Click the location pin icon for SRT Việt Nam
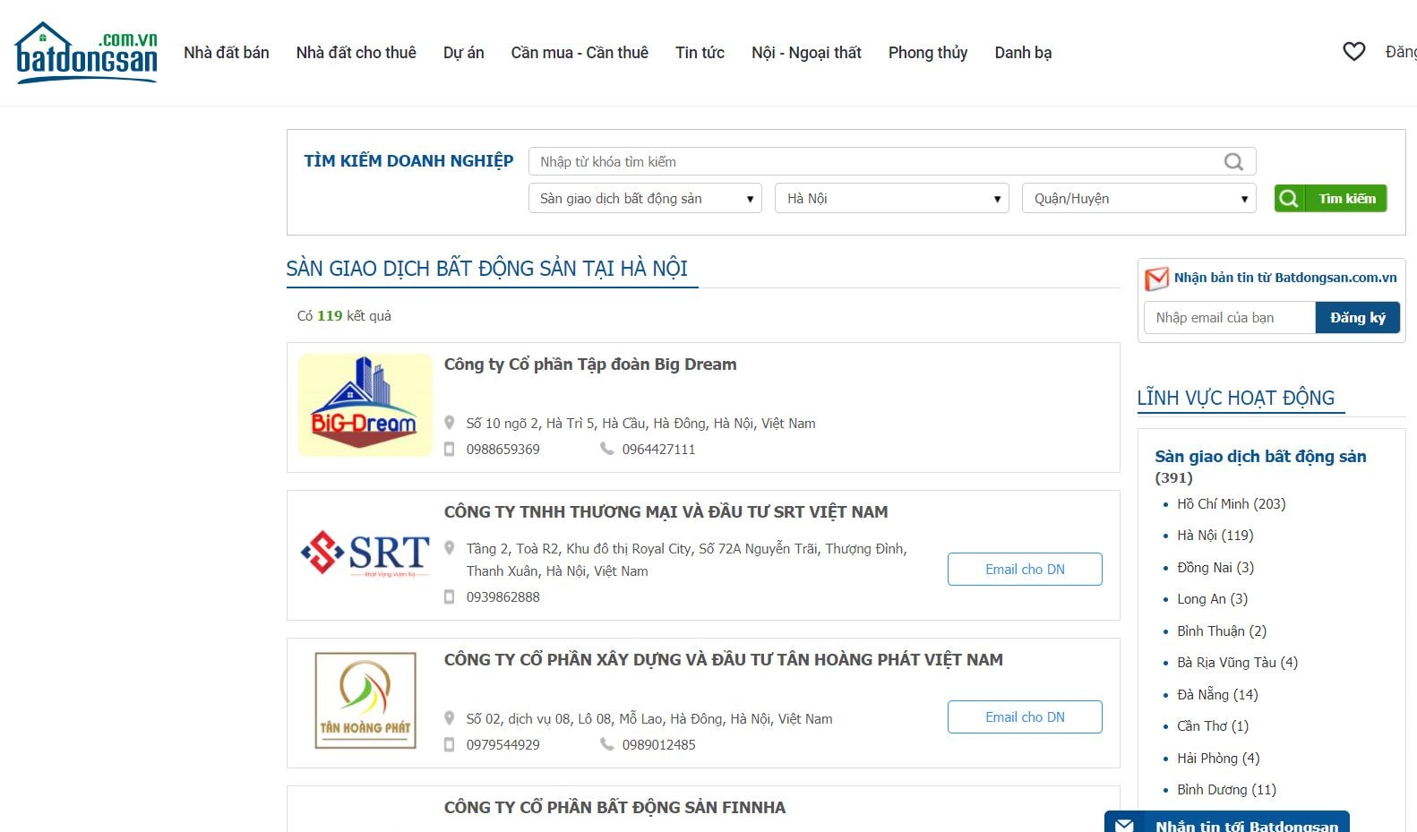The image size is (1417, 832). click(x=450, y=548)
